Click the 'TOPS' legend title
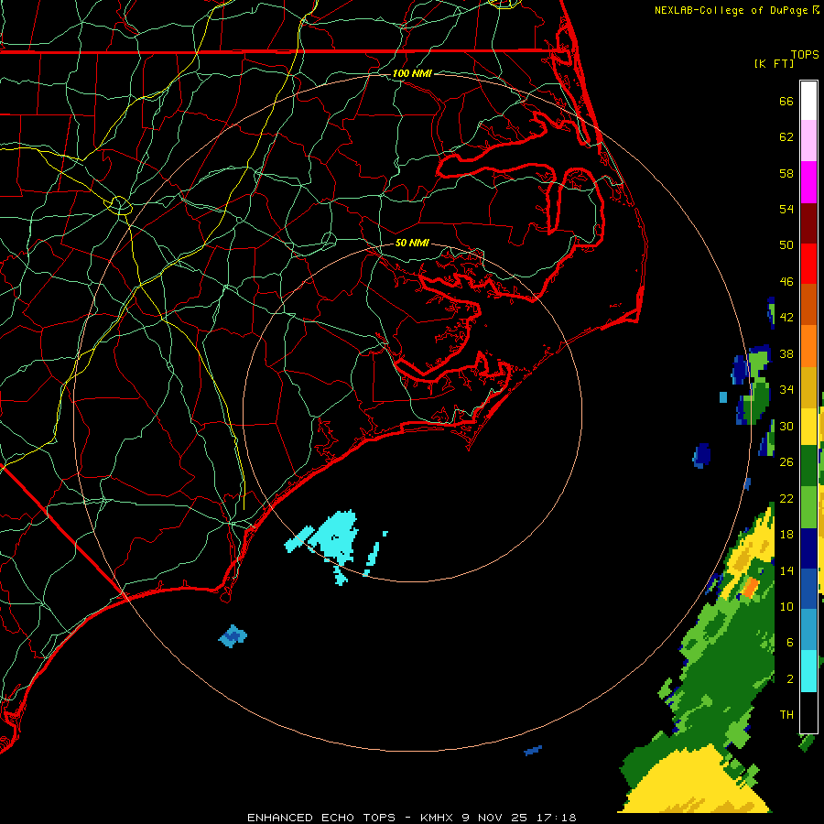The image size is (824, 824). pos(805,55)
